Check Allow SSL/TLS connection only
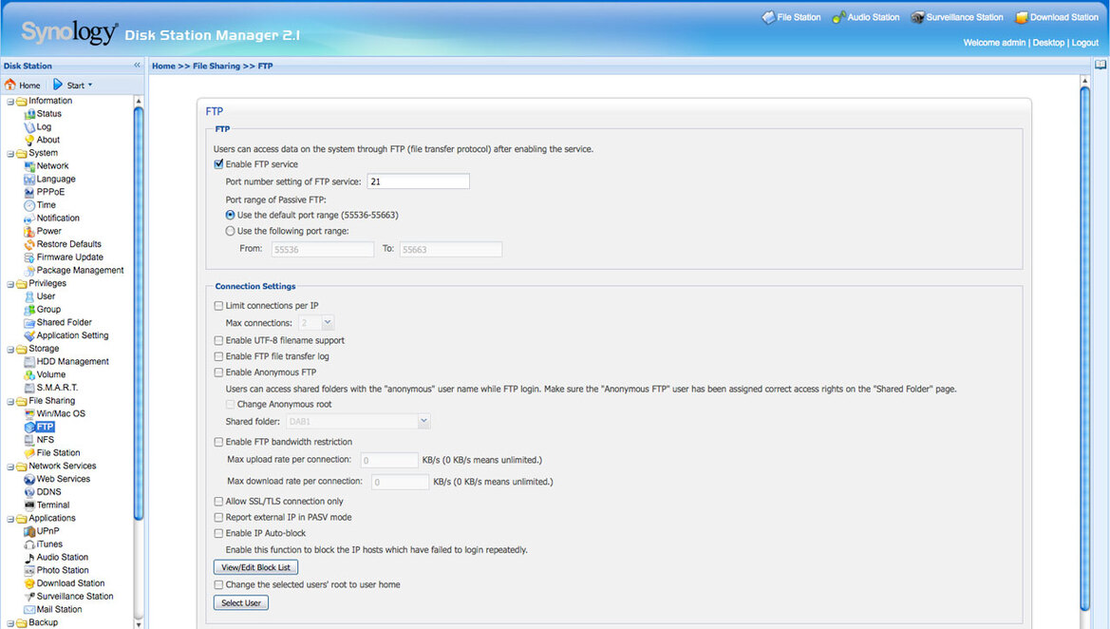 point(218,502)
